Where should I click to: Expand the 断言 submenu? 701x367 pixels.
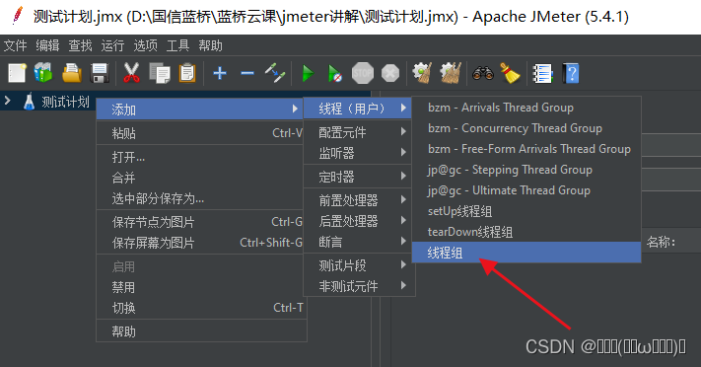357,242
